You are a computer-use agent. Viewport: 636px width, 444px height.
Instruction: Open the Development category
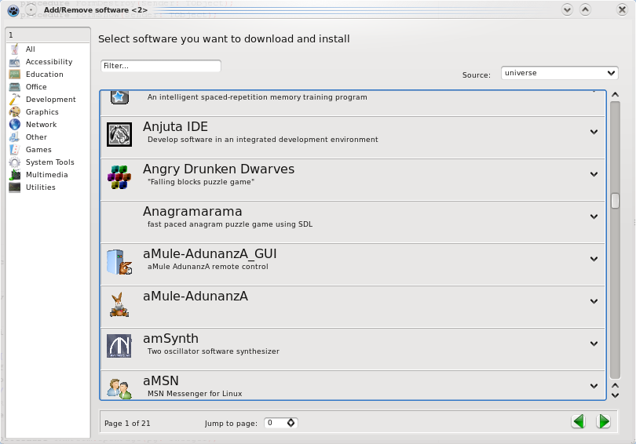50,100
